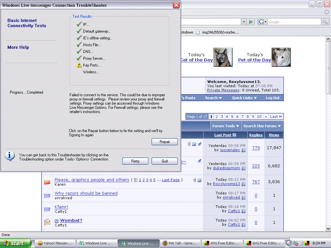
Task: Go to forum page 10
Action: (259, 117)
